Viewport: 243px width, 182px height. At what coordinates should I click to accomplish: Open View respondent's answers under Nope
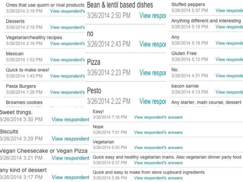[158, 132]
